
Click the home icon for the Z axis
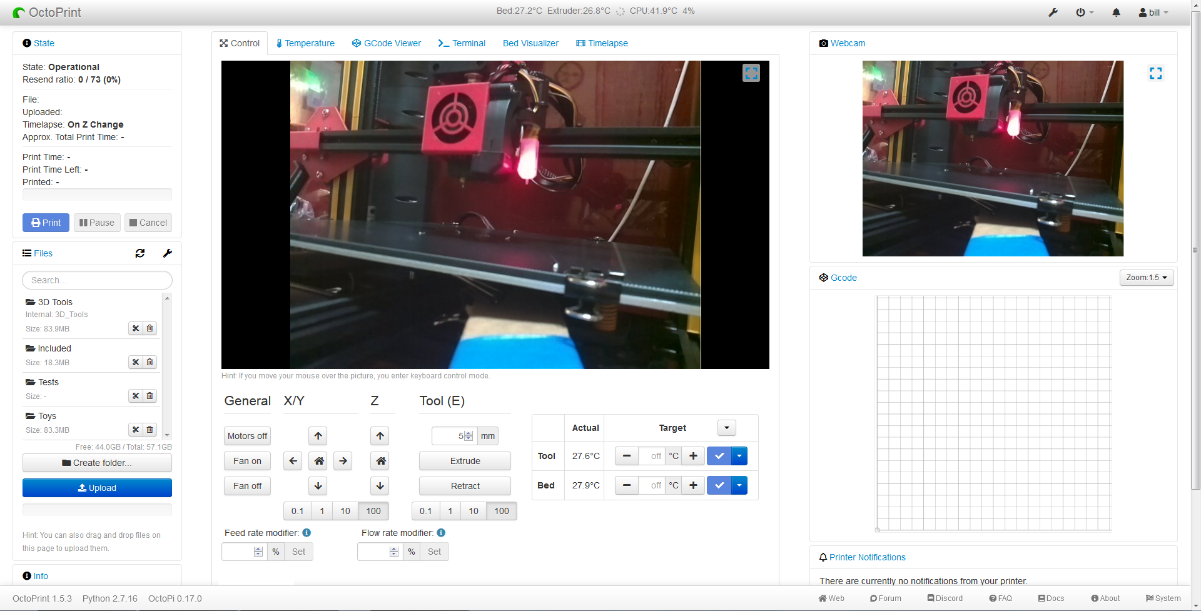(379, 461)
